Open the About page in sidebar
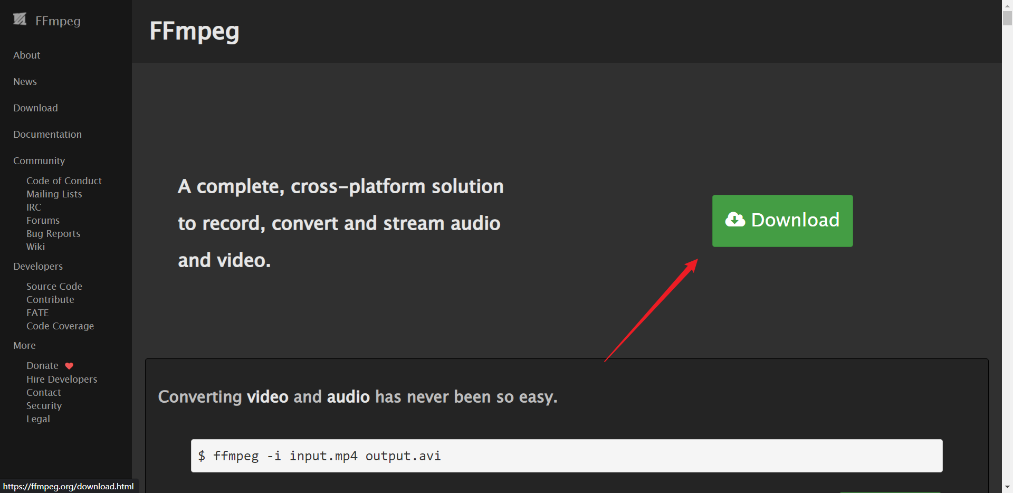 tap(27, 55)
